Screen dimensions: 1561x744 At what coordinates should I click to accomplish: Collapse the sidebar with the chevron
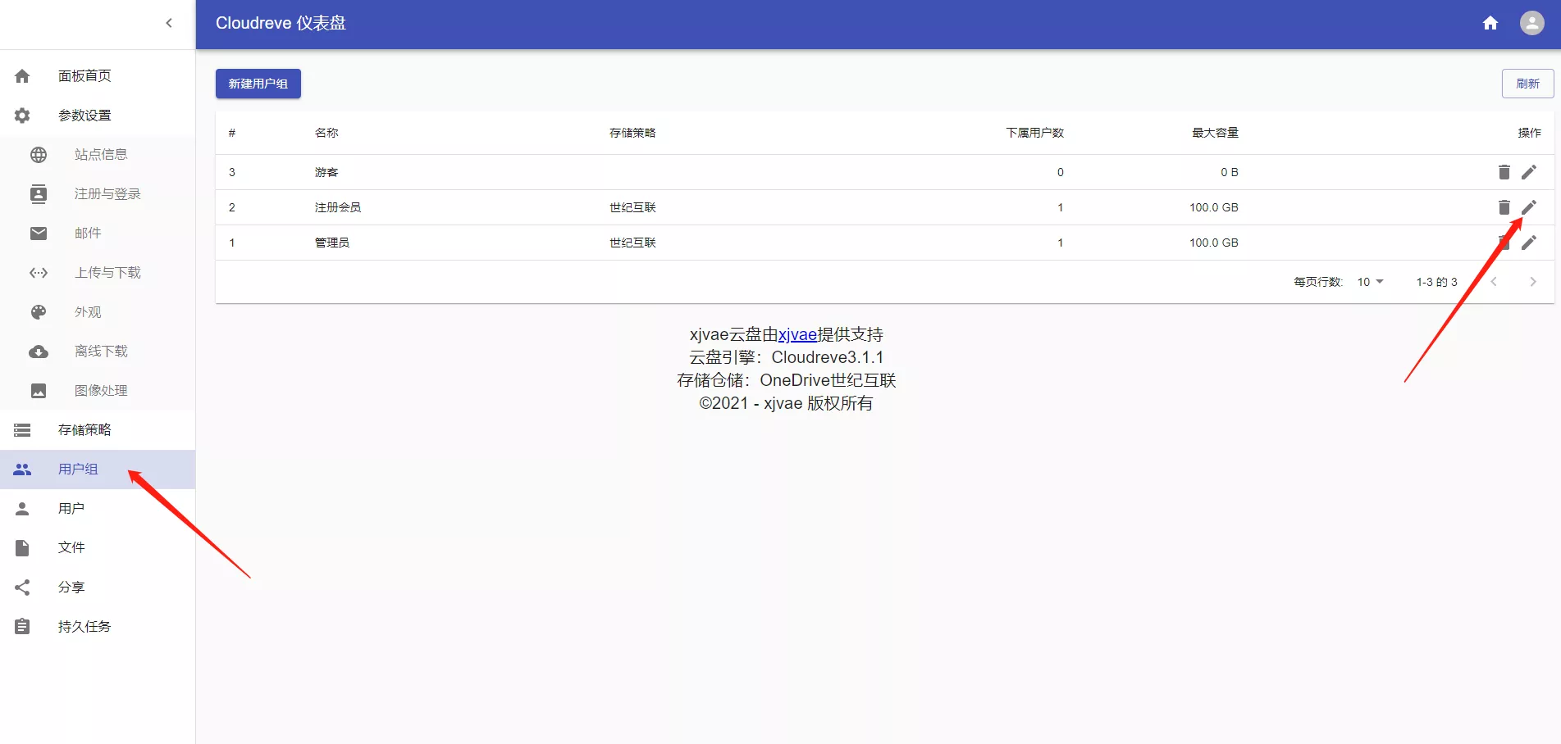pos(169,23)
